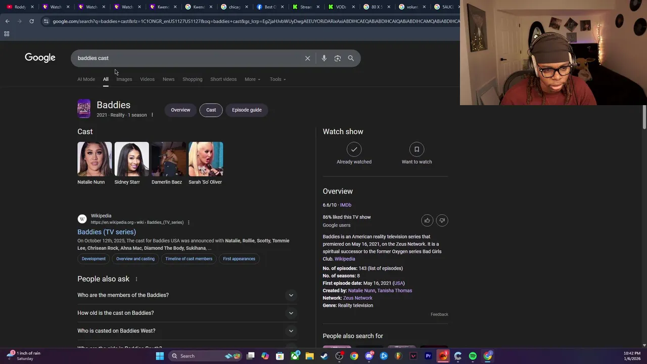Select Damerlin Baez cast photo
This screenshot has height=364, width=647.
pos(169,159)
